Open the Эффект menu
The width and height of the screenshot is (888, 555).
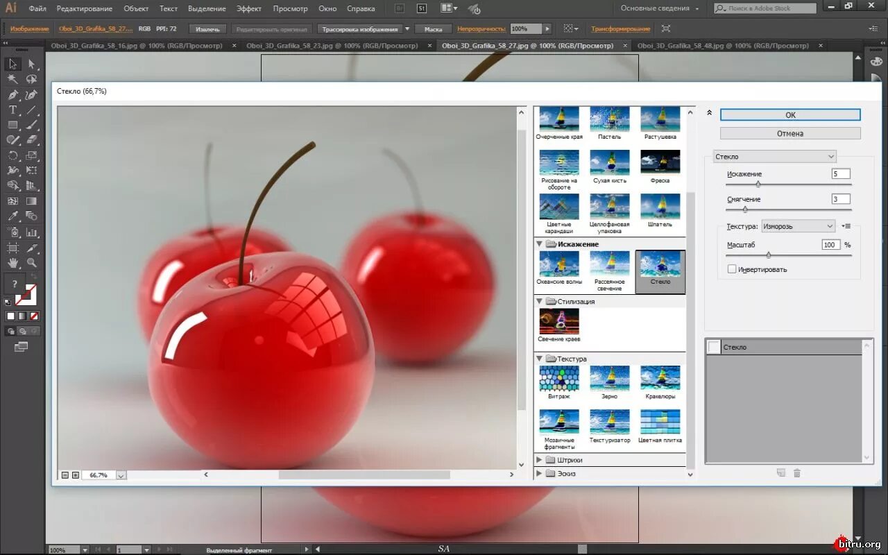[249, 8]
